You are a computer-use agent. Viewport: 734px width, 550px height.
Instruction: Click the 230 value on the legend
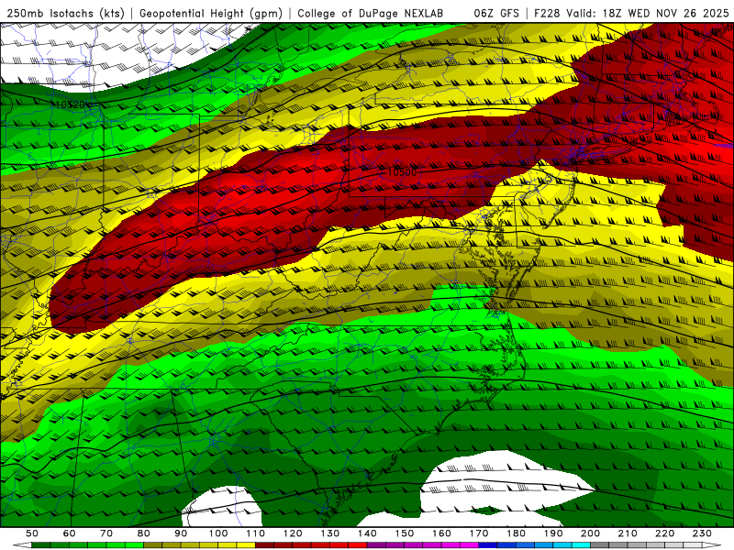click(702, 533)
